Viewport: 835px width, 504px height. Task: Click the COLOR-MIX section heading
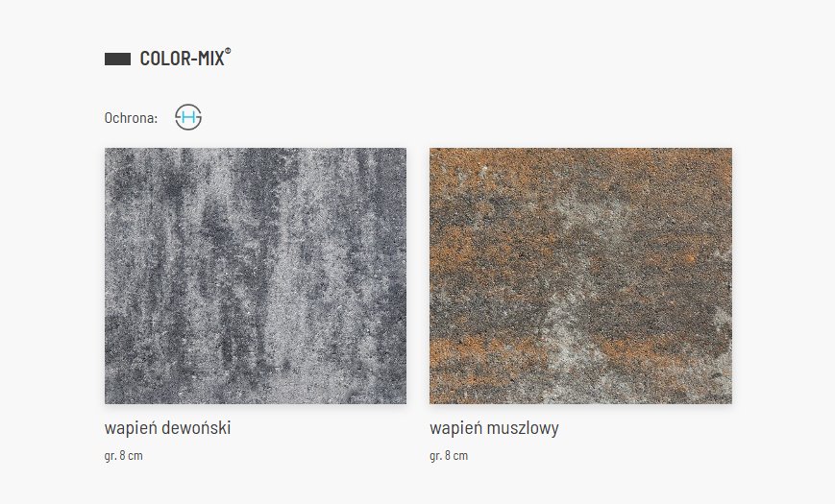(183, 59)
